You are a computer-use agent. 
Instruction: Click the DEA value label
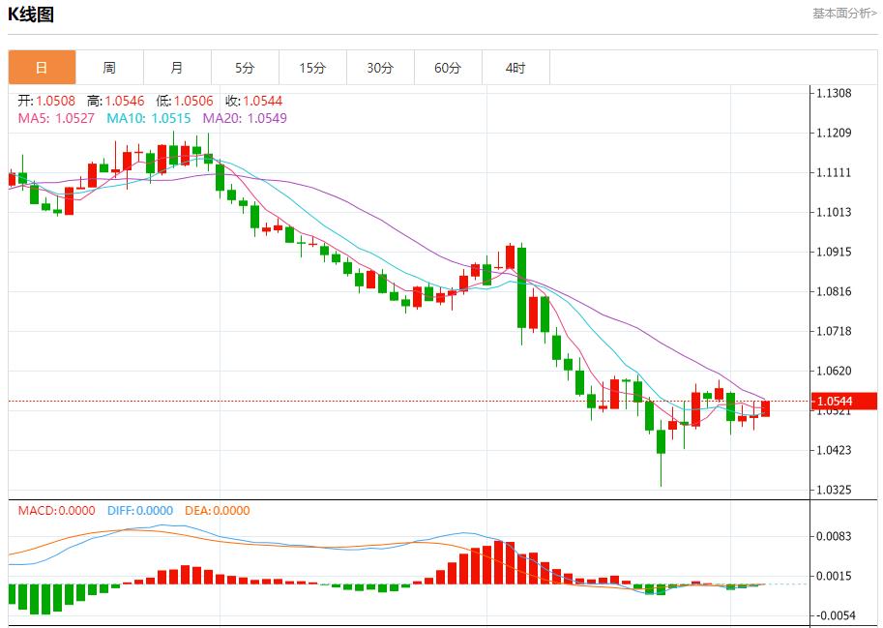click(x=218, y=511)
